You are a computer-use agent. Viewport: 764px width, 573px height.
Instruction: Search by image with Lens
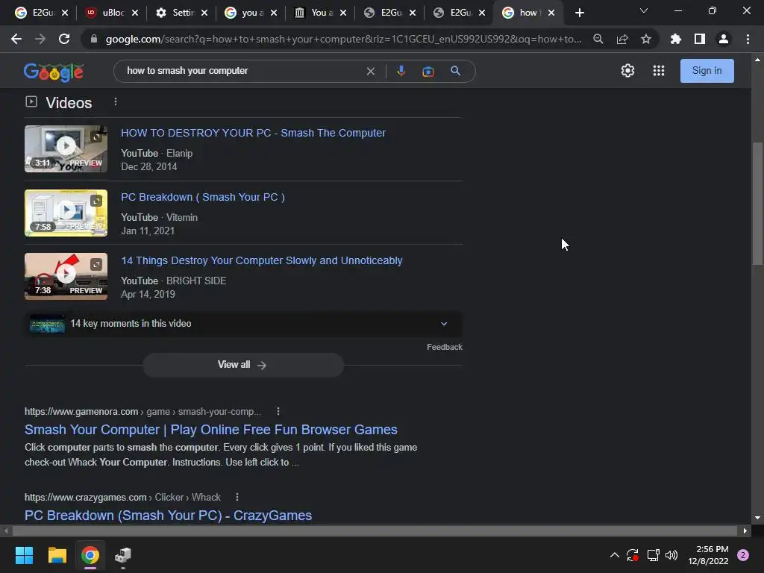click(x=428, y=71)
